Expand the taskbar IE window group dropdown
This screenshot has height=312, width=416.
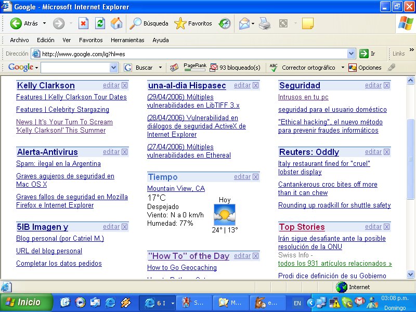coord(173,303)
